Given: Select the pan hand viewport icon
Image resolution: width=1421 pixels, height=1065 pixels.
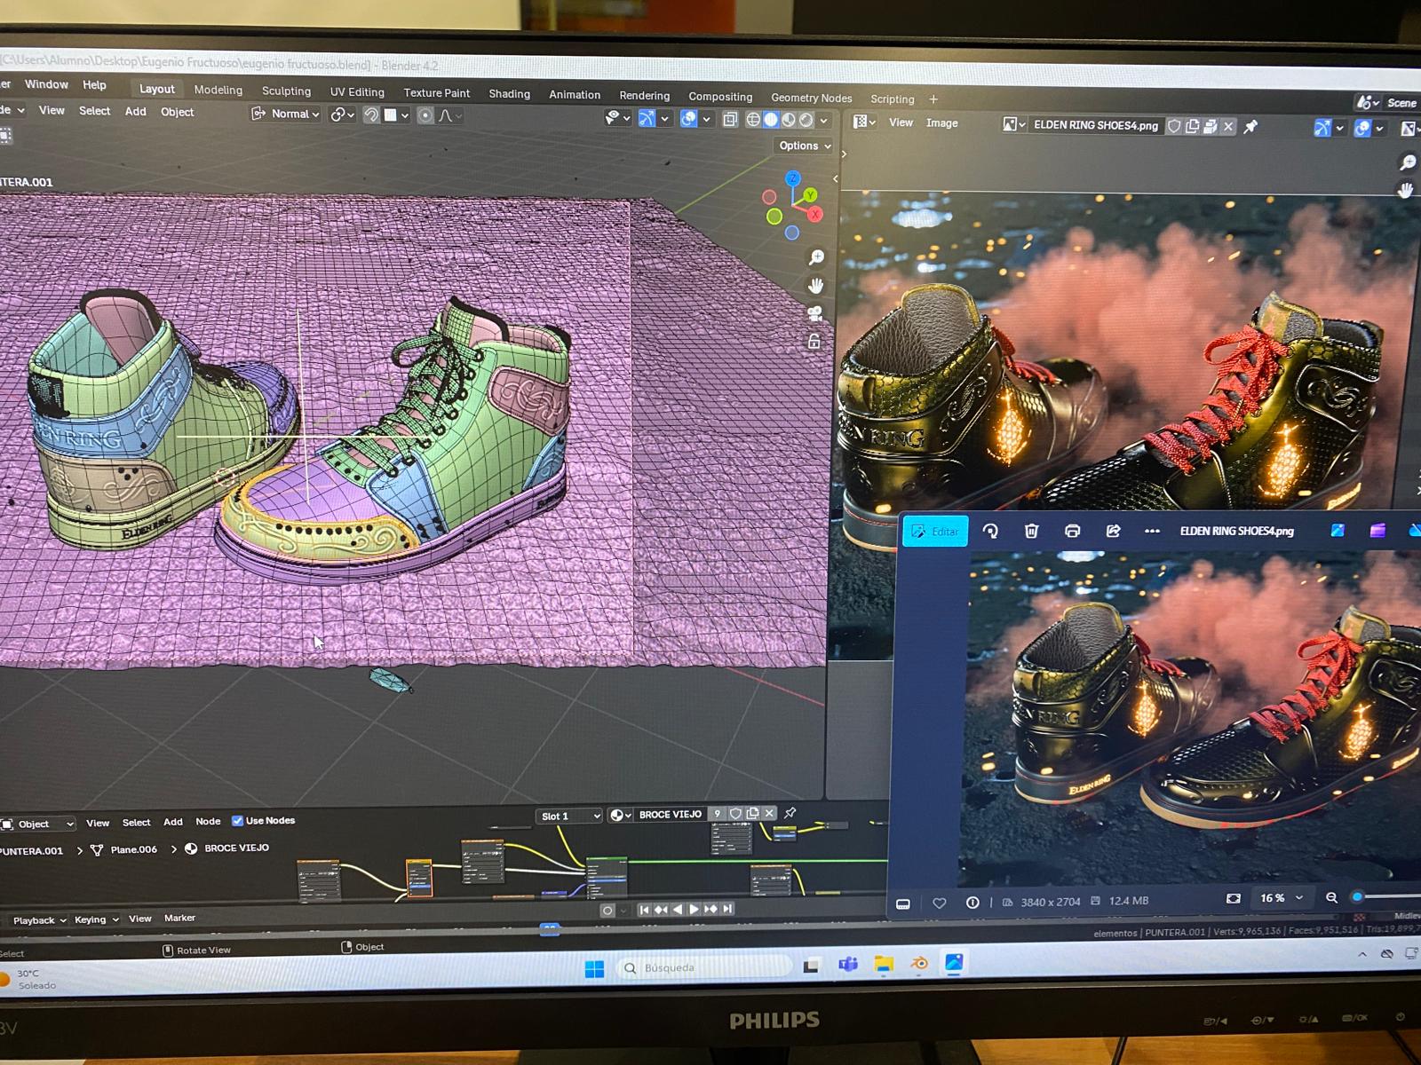Looking at the screenshot, I should point(815,286).
